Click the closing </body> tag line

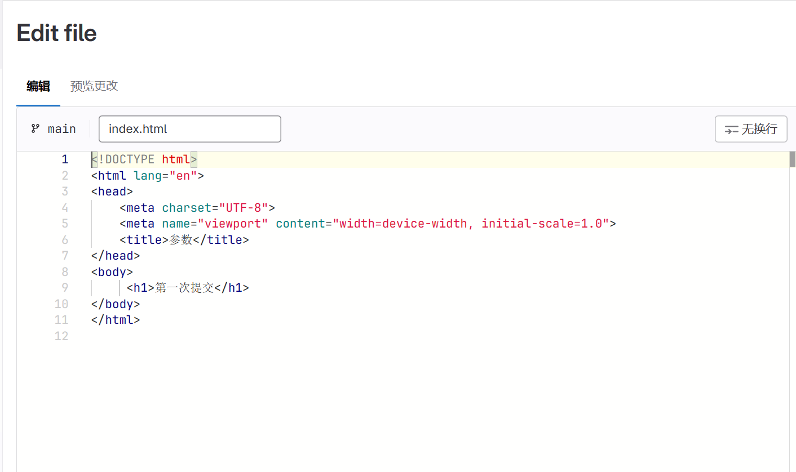[x=115, y=304]
